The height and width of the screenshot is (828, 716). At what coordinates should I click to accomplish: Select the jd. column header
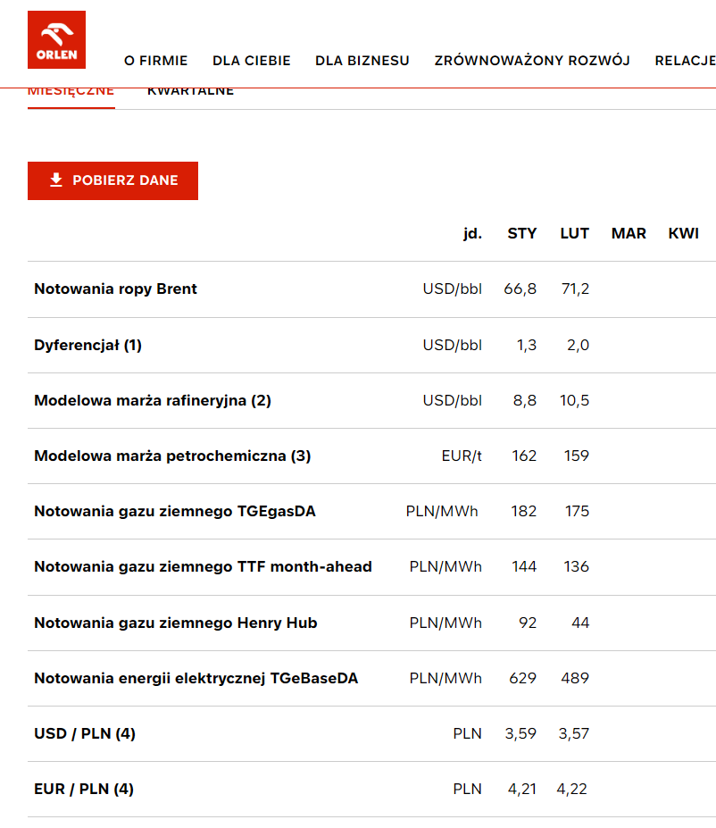(x=473, y=233)
